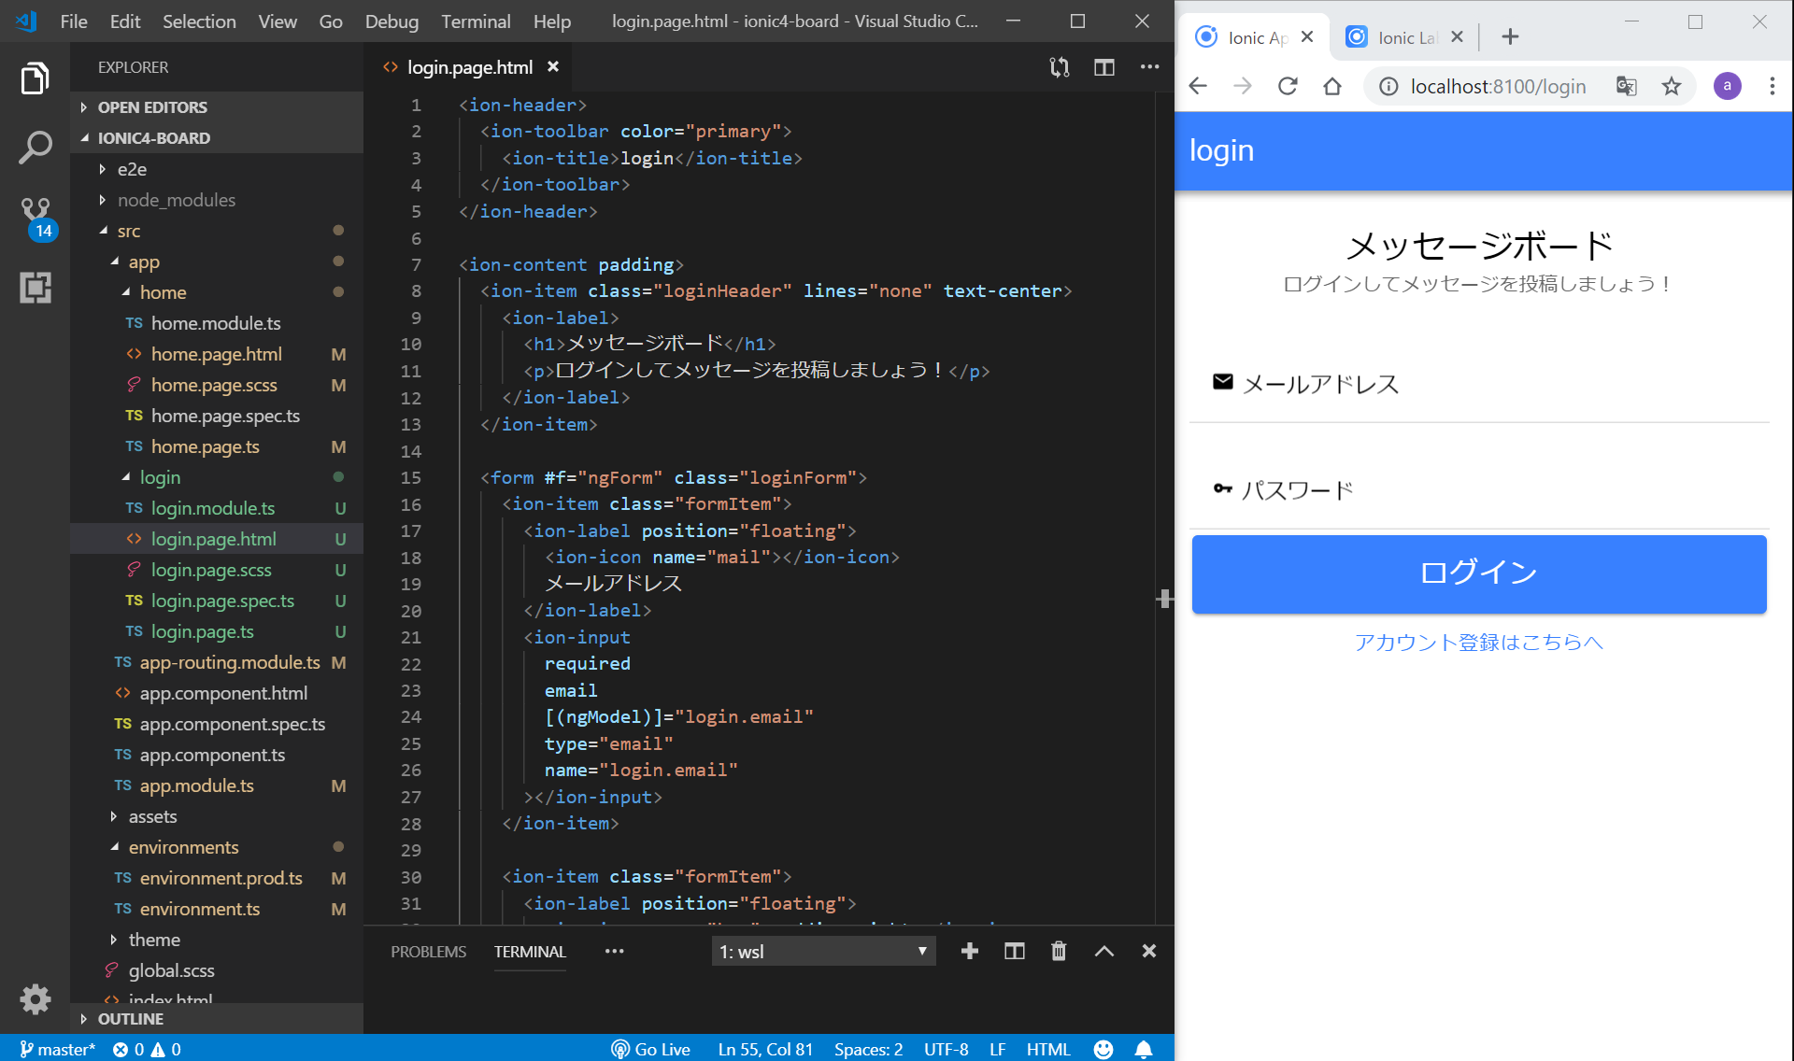Click Go Live in the status bar

(651, 1049)
